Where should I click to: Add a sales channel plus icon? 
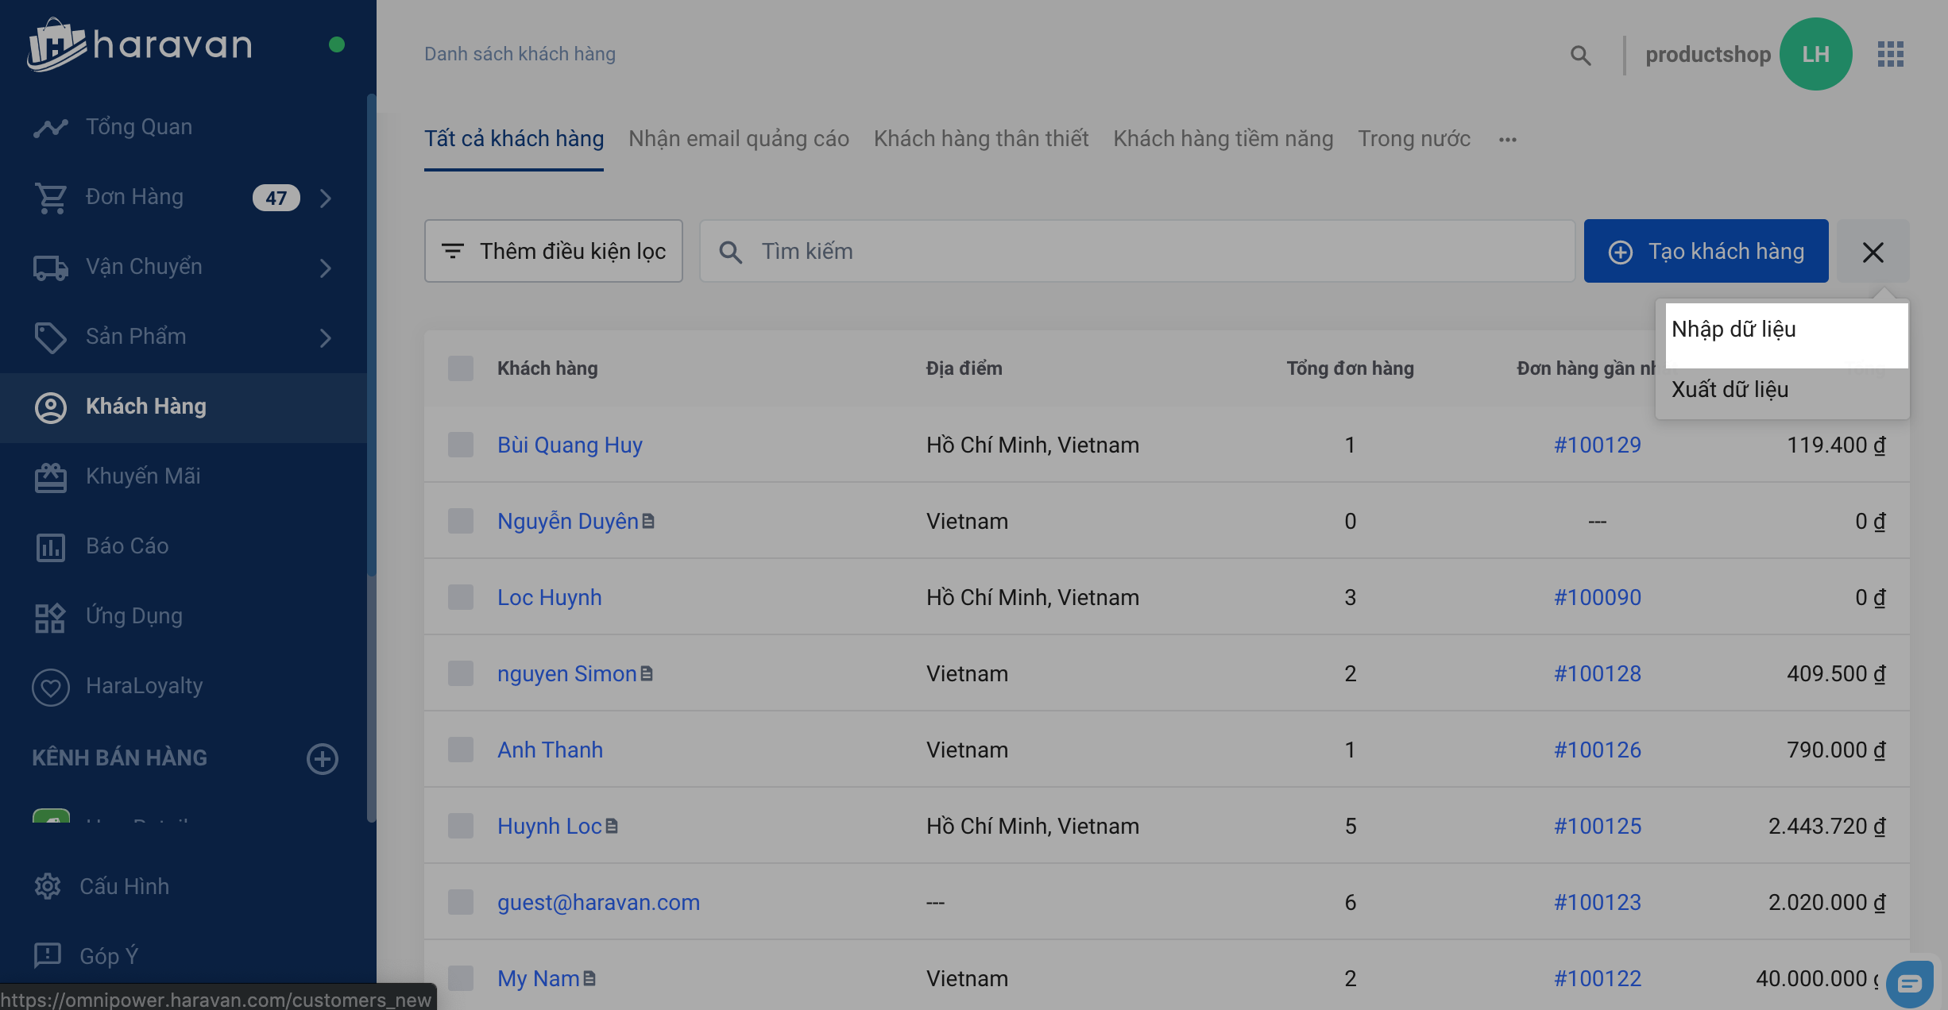[323, 758]
